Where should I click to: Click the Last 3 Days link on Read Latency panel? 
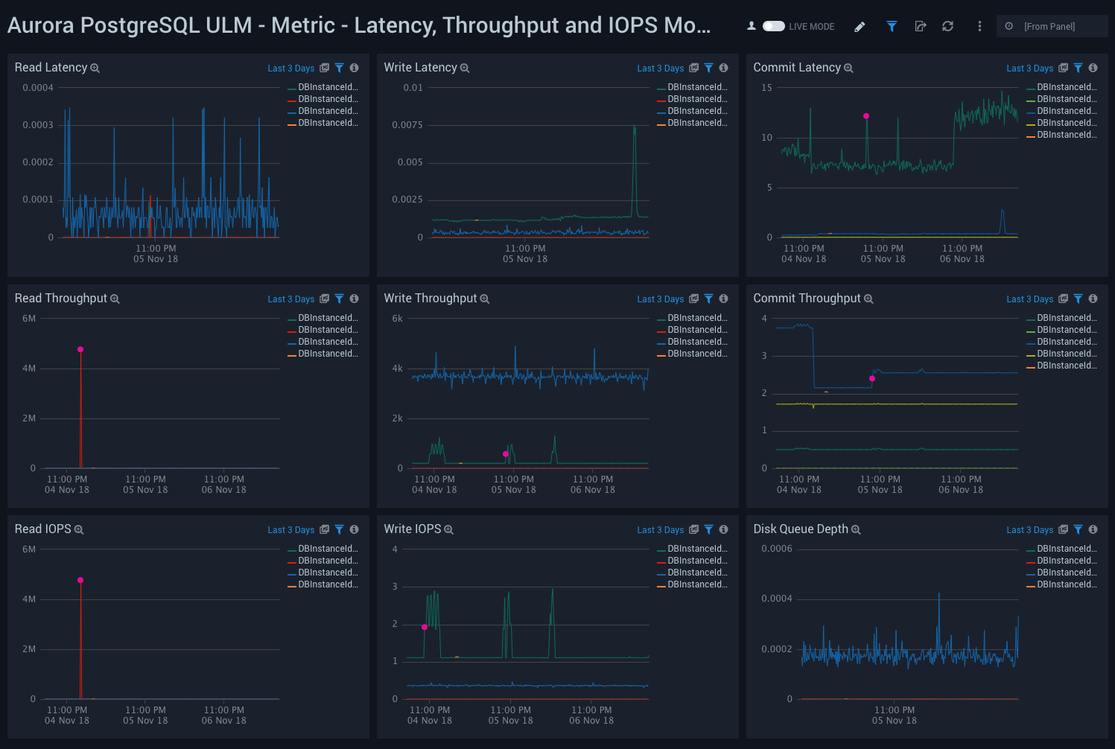pyautogui.click(x=291, y=68)
